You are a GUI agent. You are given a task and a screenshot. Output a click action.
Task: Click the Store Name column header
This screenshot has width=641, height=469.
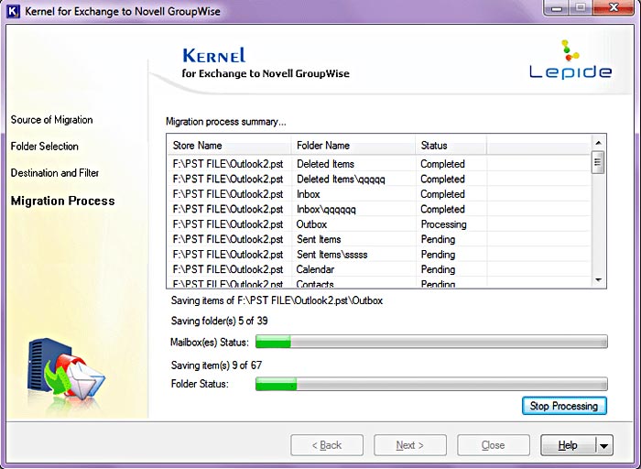click(229, 145)
